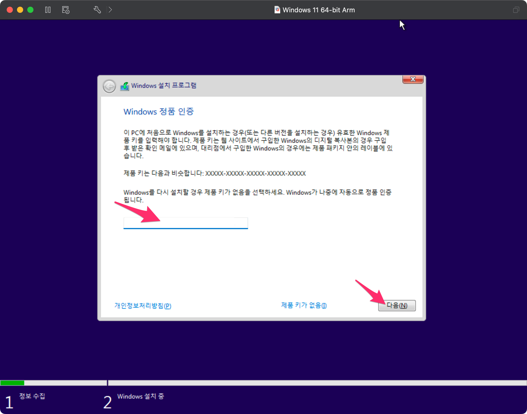The height and width of the screenshot is (414, 527).
Task: Click the VM pause icon
Action: 48,10
